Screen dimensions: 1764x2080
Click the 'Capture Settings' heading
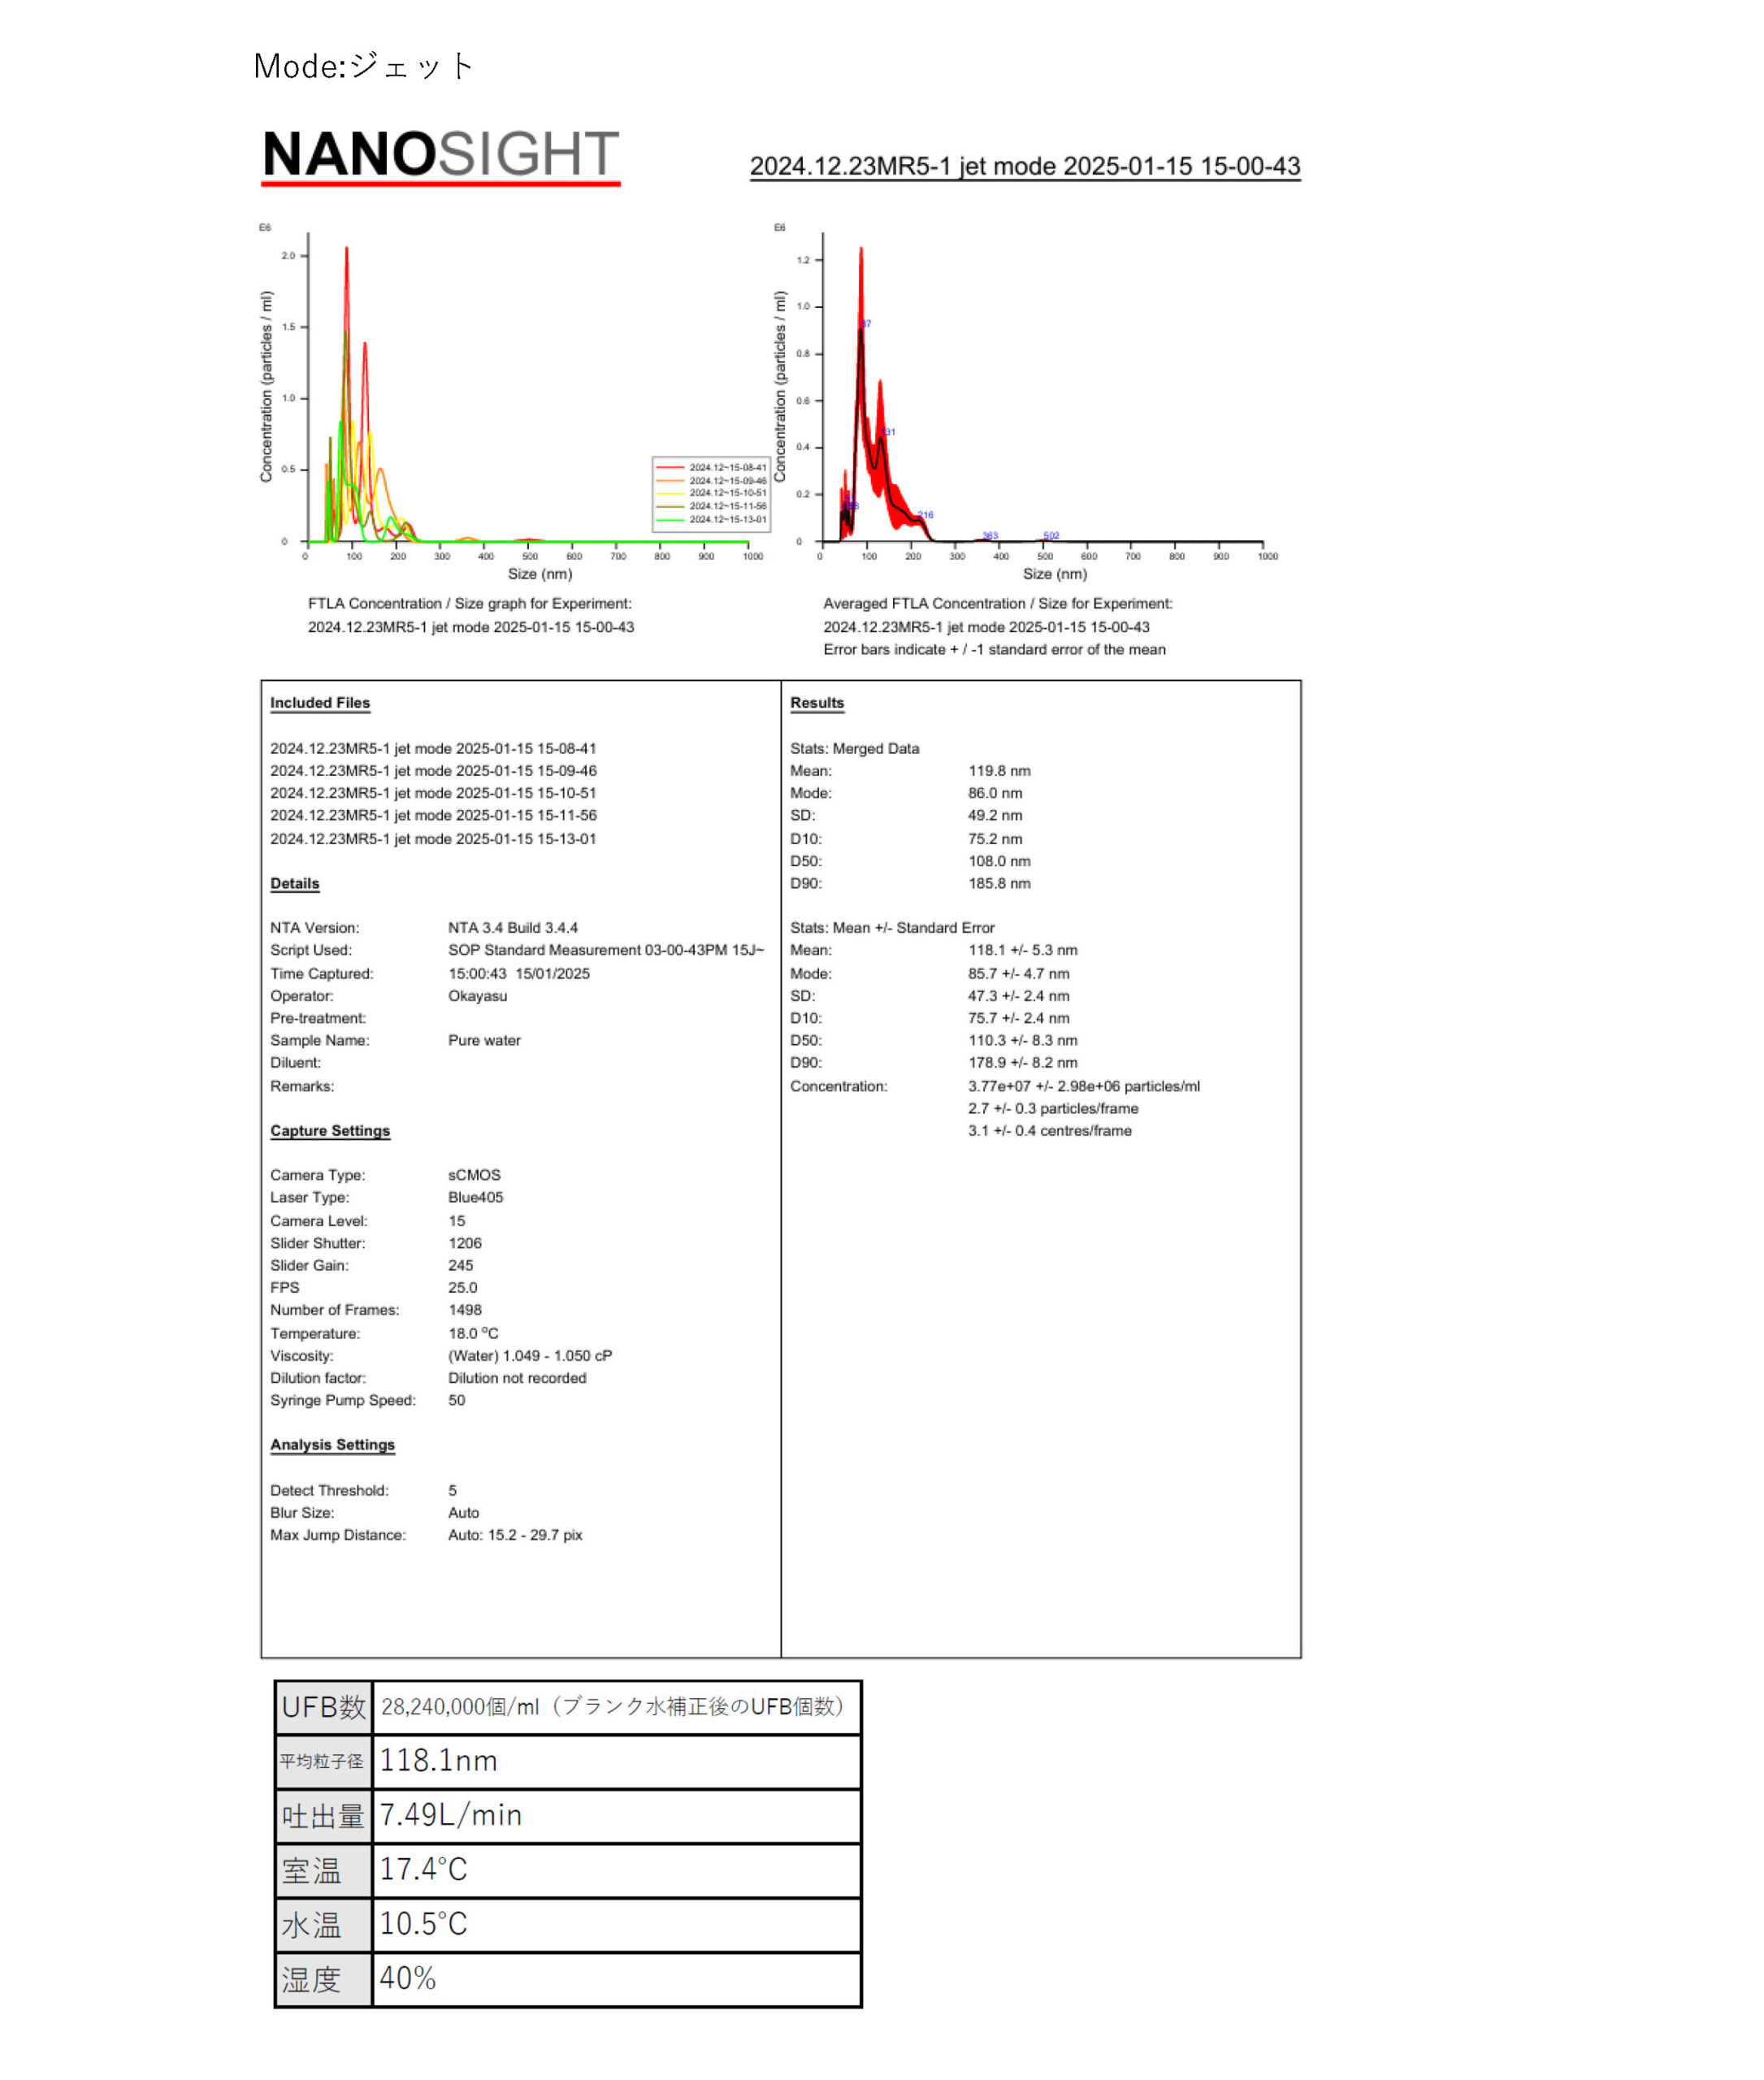point(330,1131)
